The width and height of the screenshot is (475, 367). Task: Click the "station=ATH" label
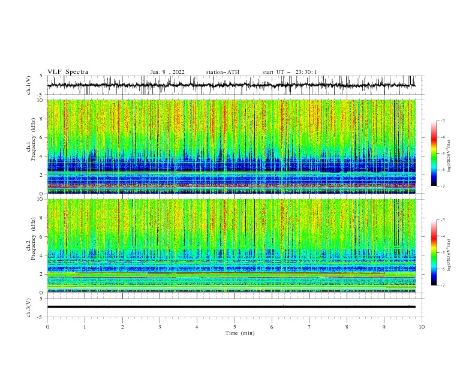[223, 72]
